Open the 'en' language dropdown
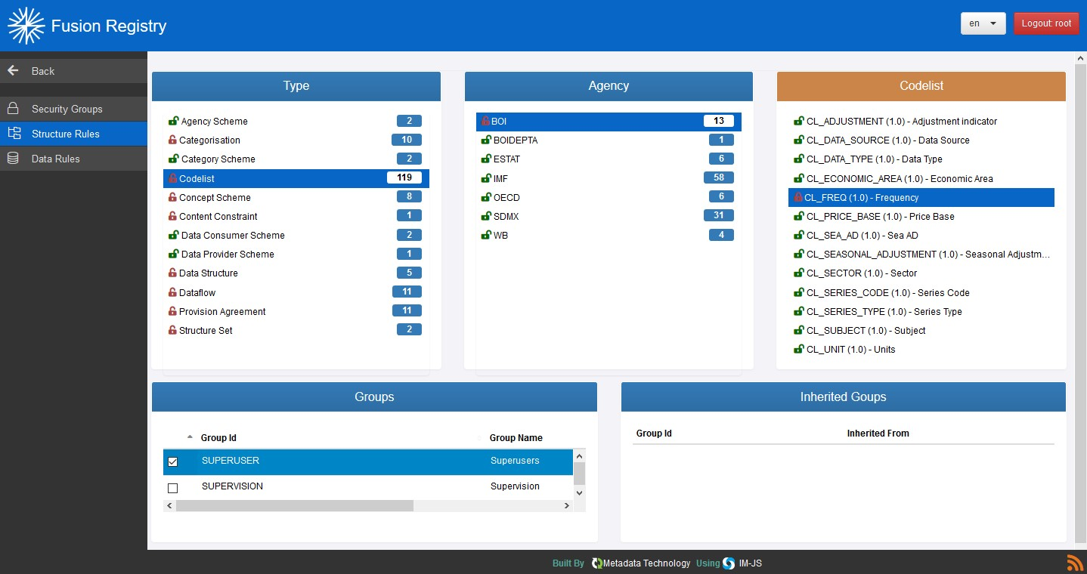The width and height of the screenshot is (1087, 574). point(983,23)
